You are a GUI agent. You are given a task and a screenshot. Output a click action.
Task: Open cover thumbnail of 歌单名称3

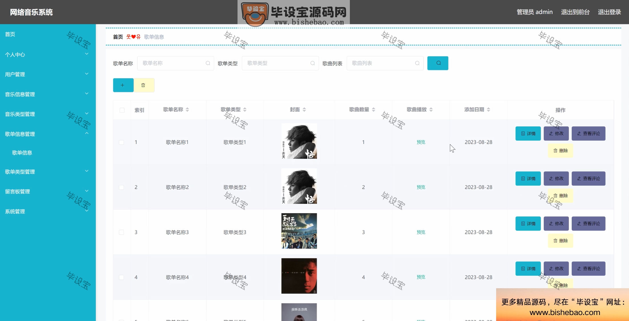[x=299, y=231]
